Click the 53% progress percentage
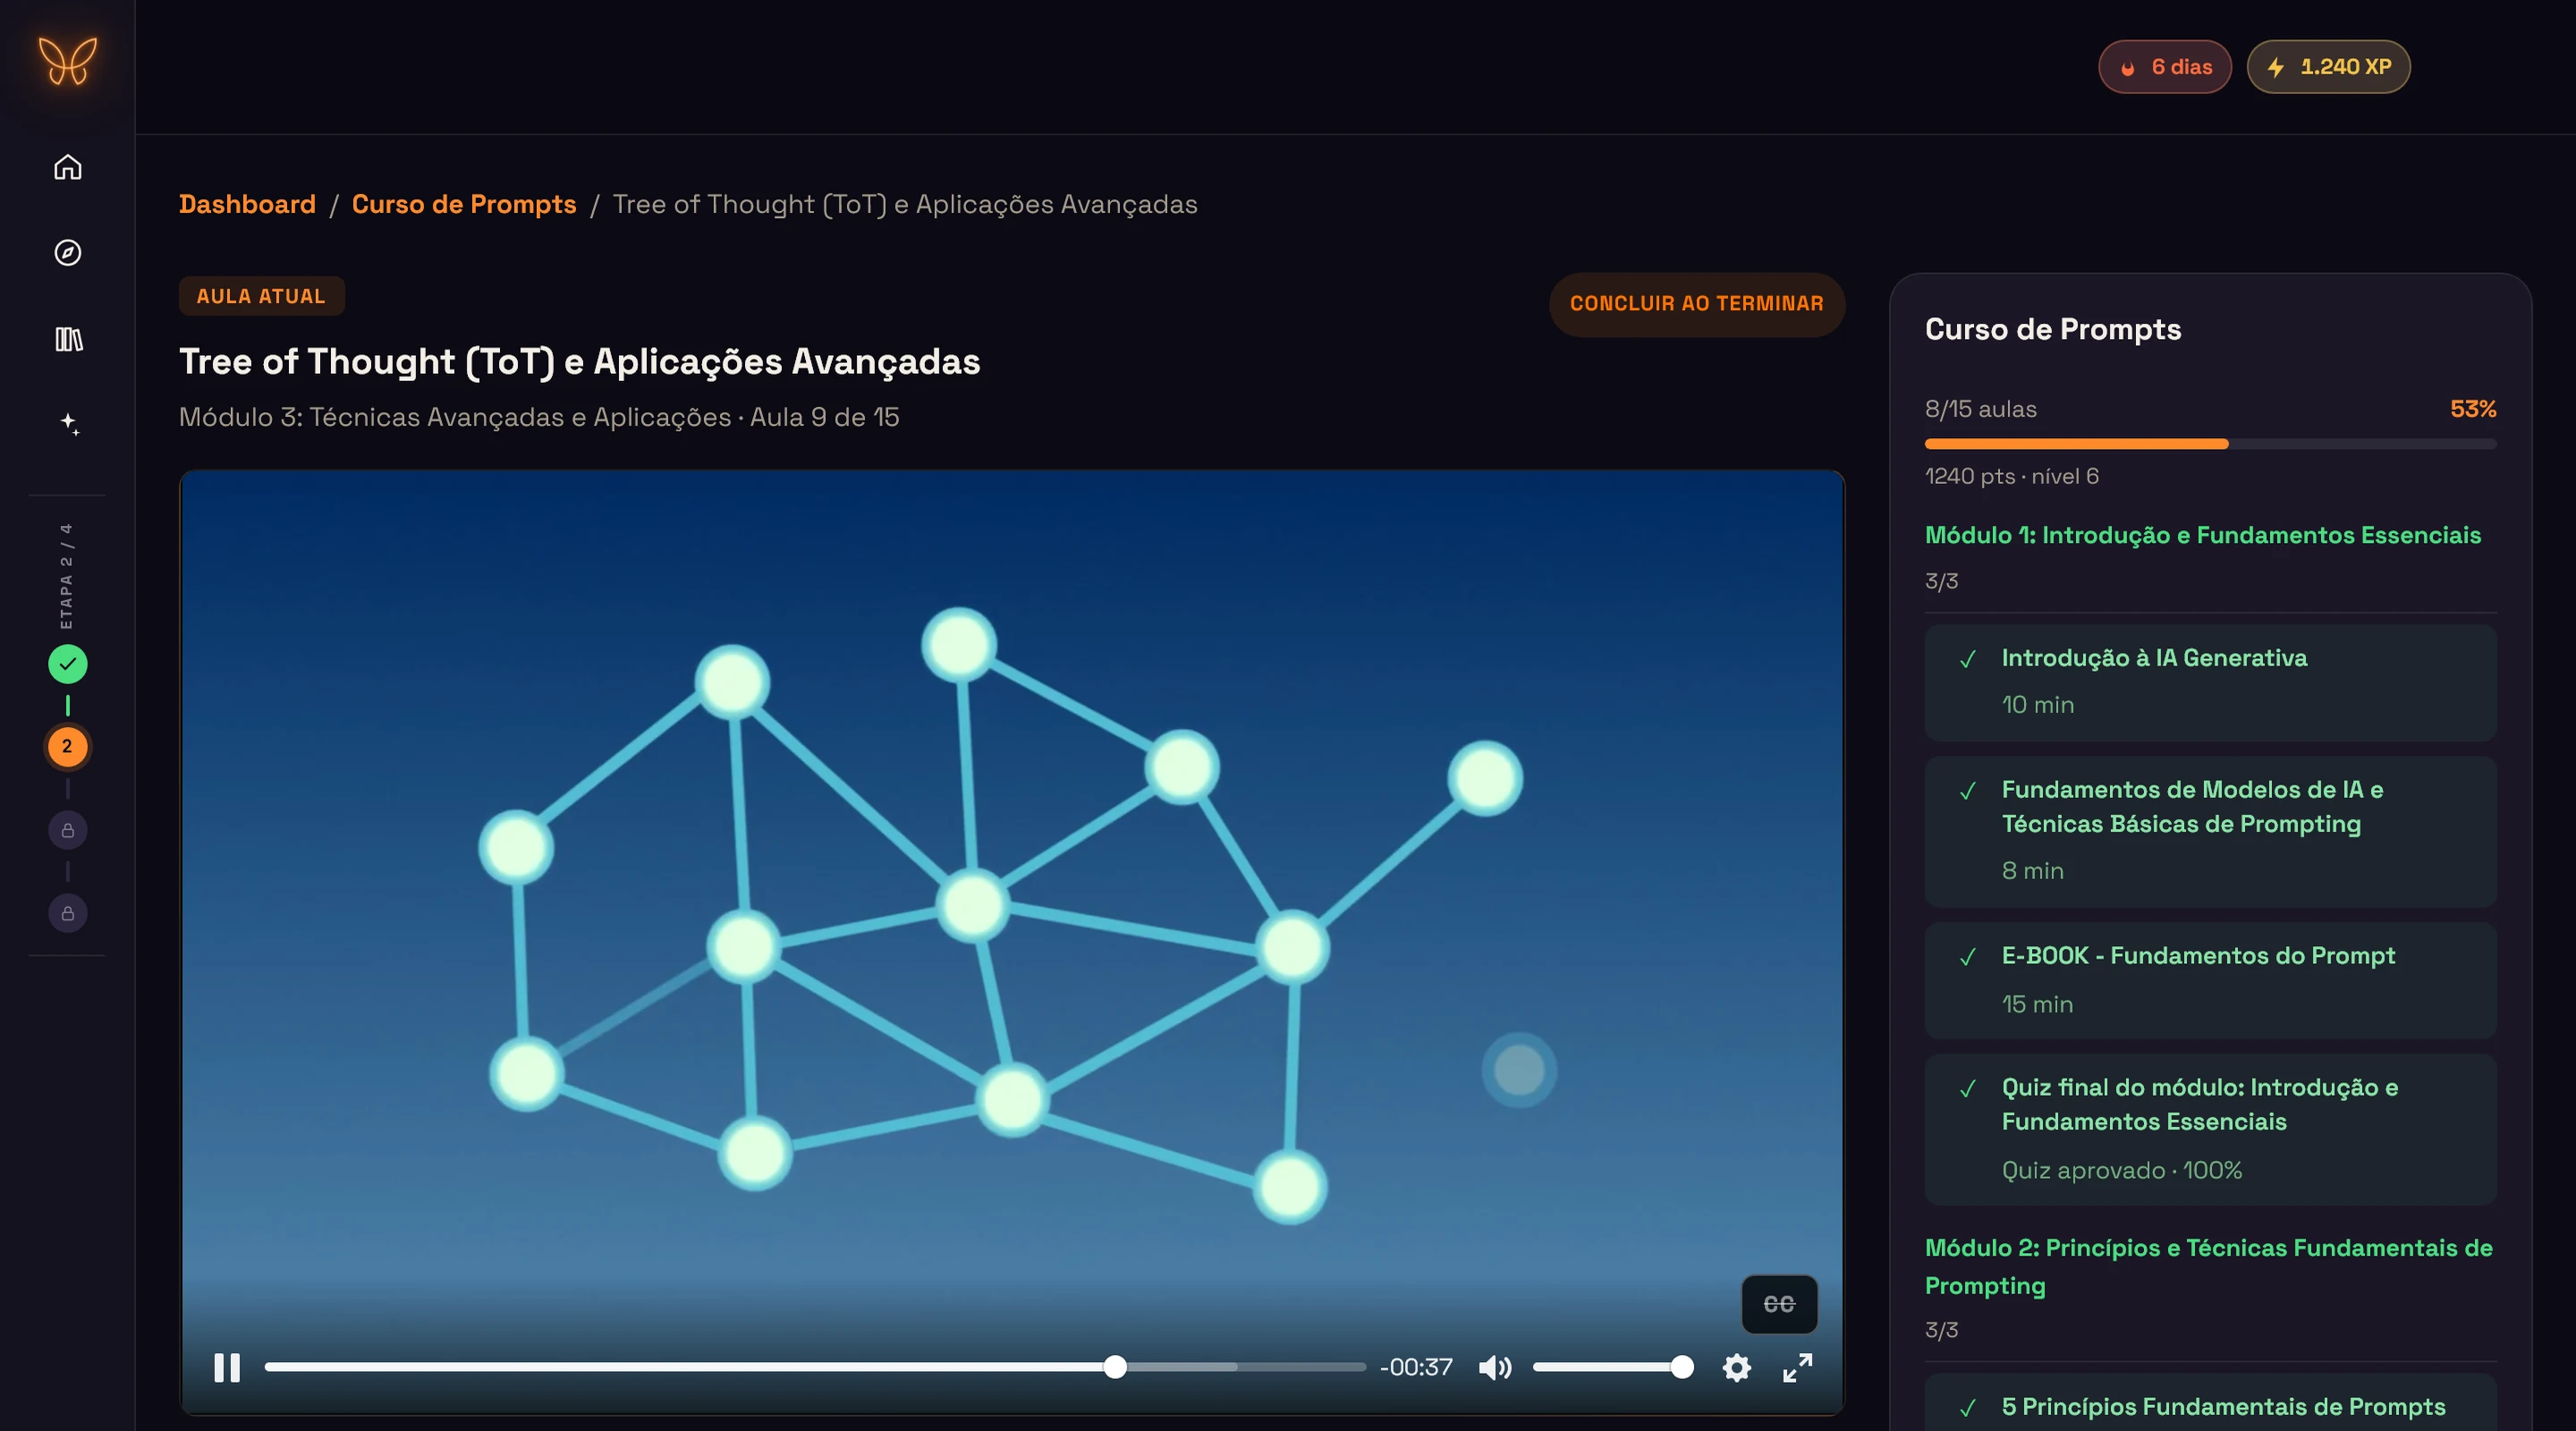The height and width of the screenshot is (1431, 2576). (2473, 409)
